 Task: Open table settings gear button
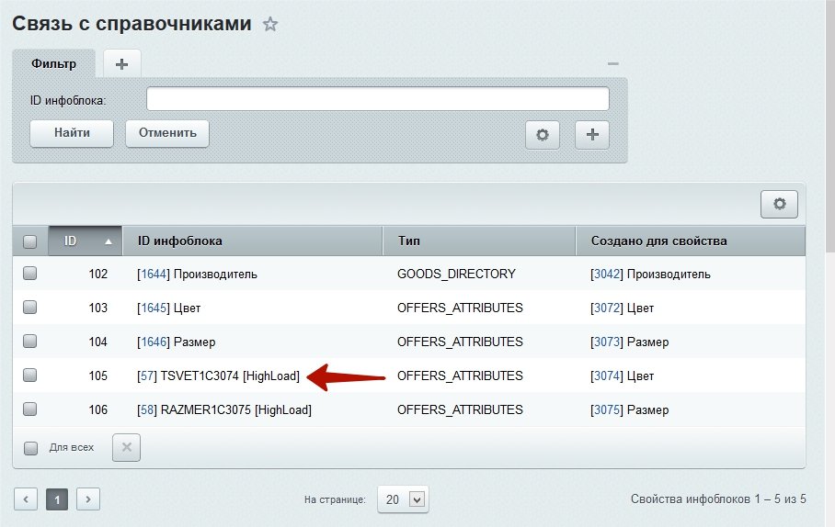click(779, 204)
